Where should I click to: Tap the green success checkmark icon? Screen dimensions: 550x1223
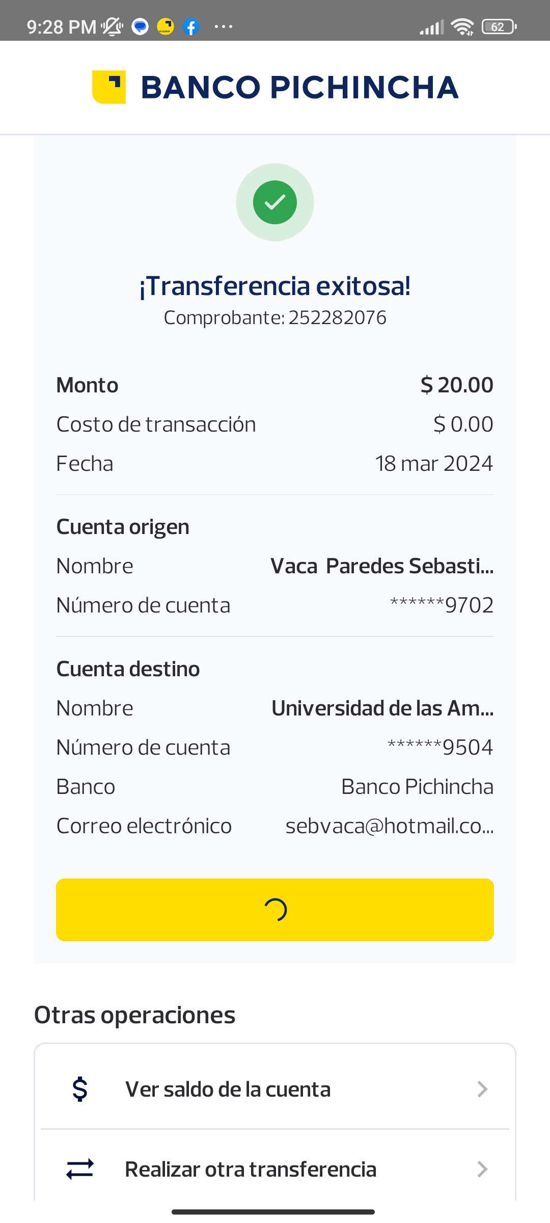[x=275, y=202]
